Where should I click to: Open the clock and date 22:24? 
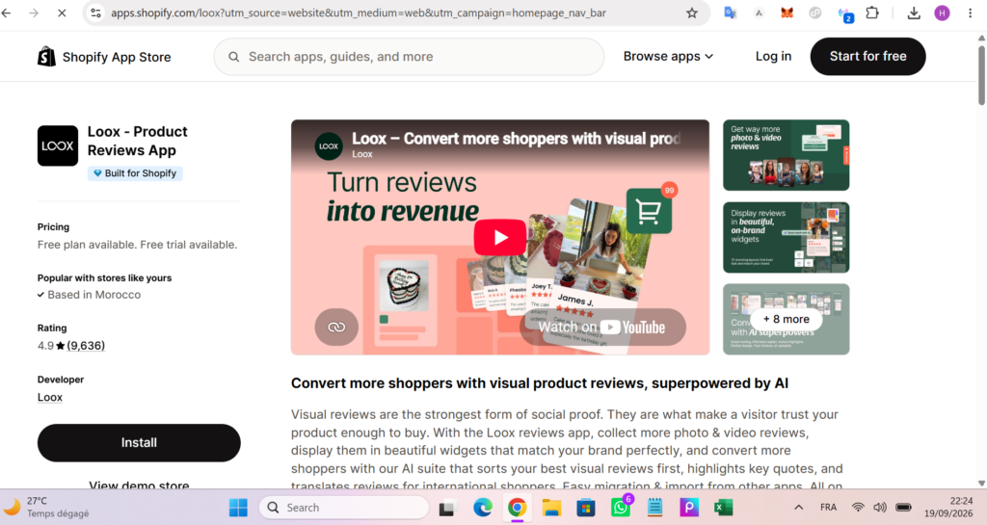pos(948,507)
